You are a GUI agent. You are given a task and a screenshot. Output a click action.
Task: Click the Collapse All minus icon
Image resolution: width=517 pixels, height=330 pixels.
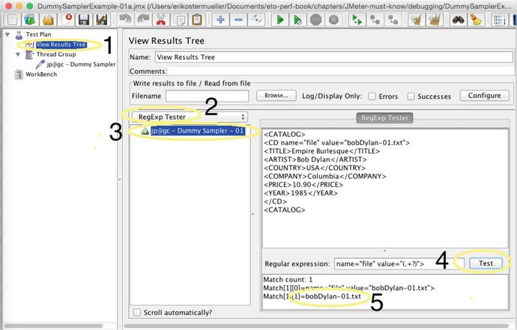(238, 19)
